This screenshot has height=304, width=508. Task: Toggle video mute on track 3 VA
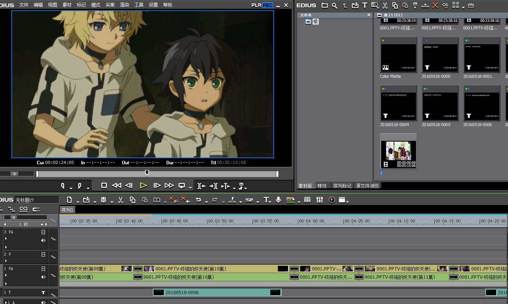point(43,232)
